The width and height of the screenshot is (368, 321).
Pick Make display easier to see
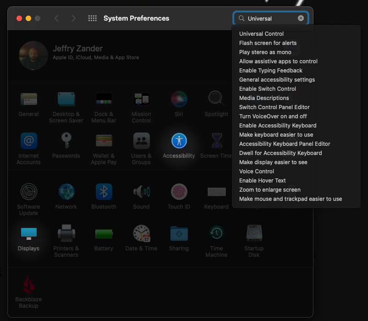(x=273, y=162)
